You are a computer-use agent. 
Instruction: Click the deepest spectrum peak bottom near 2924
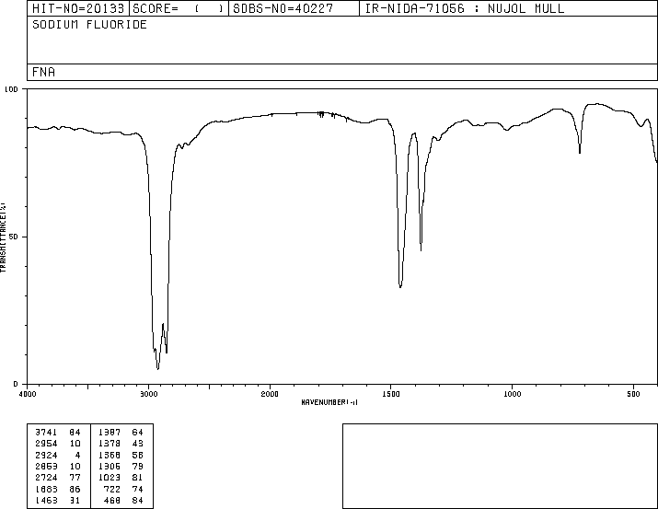(x=157, y=369)
